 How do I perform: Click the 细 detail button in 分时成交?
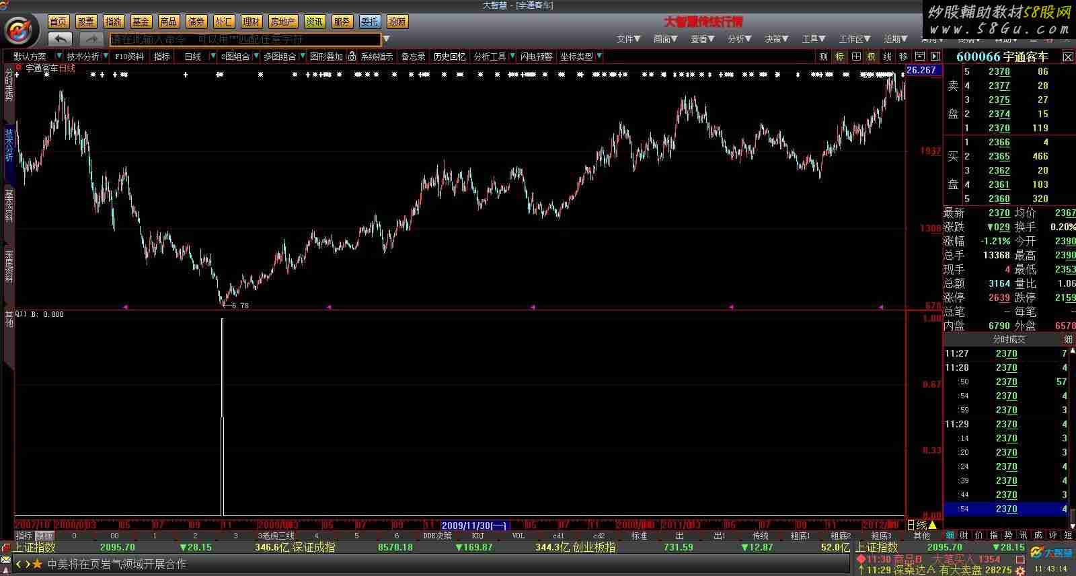point(1068,339)
